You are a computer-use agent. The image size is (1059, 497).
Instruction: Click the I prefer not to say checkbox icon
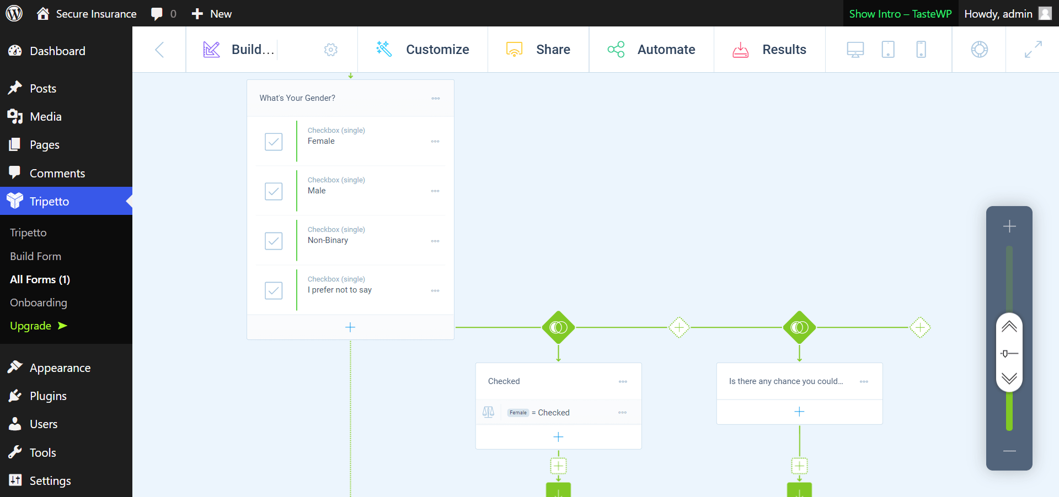274,290
